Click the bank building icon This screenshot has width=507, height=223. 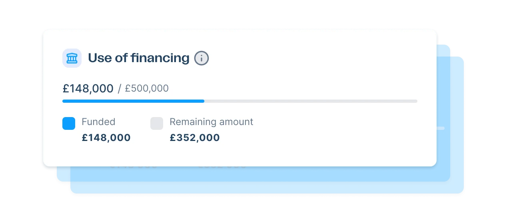72,58
